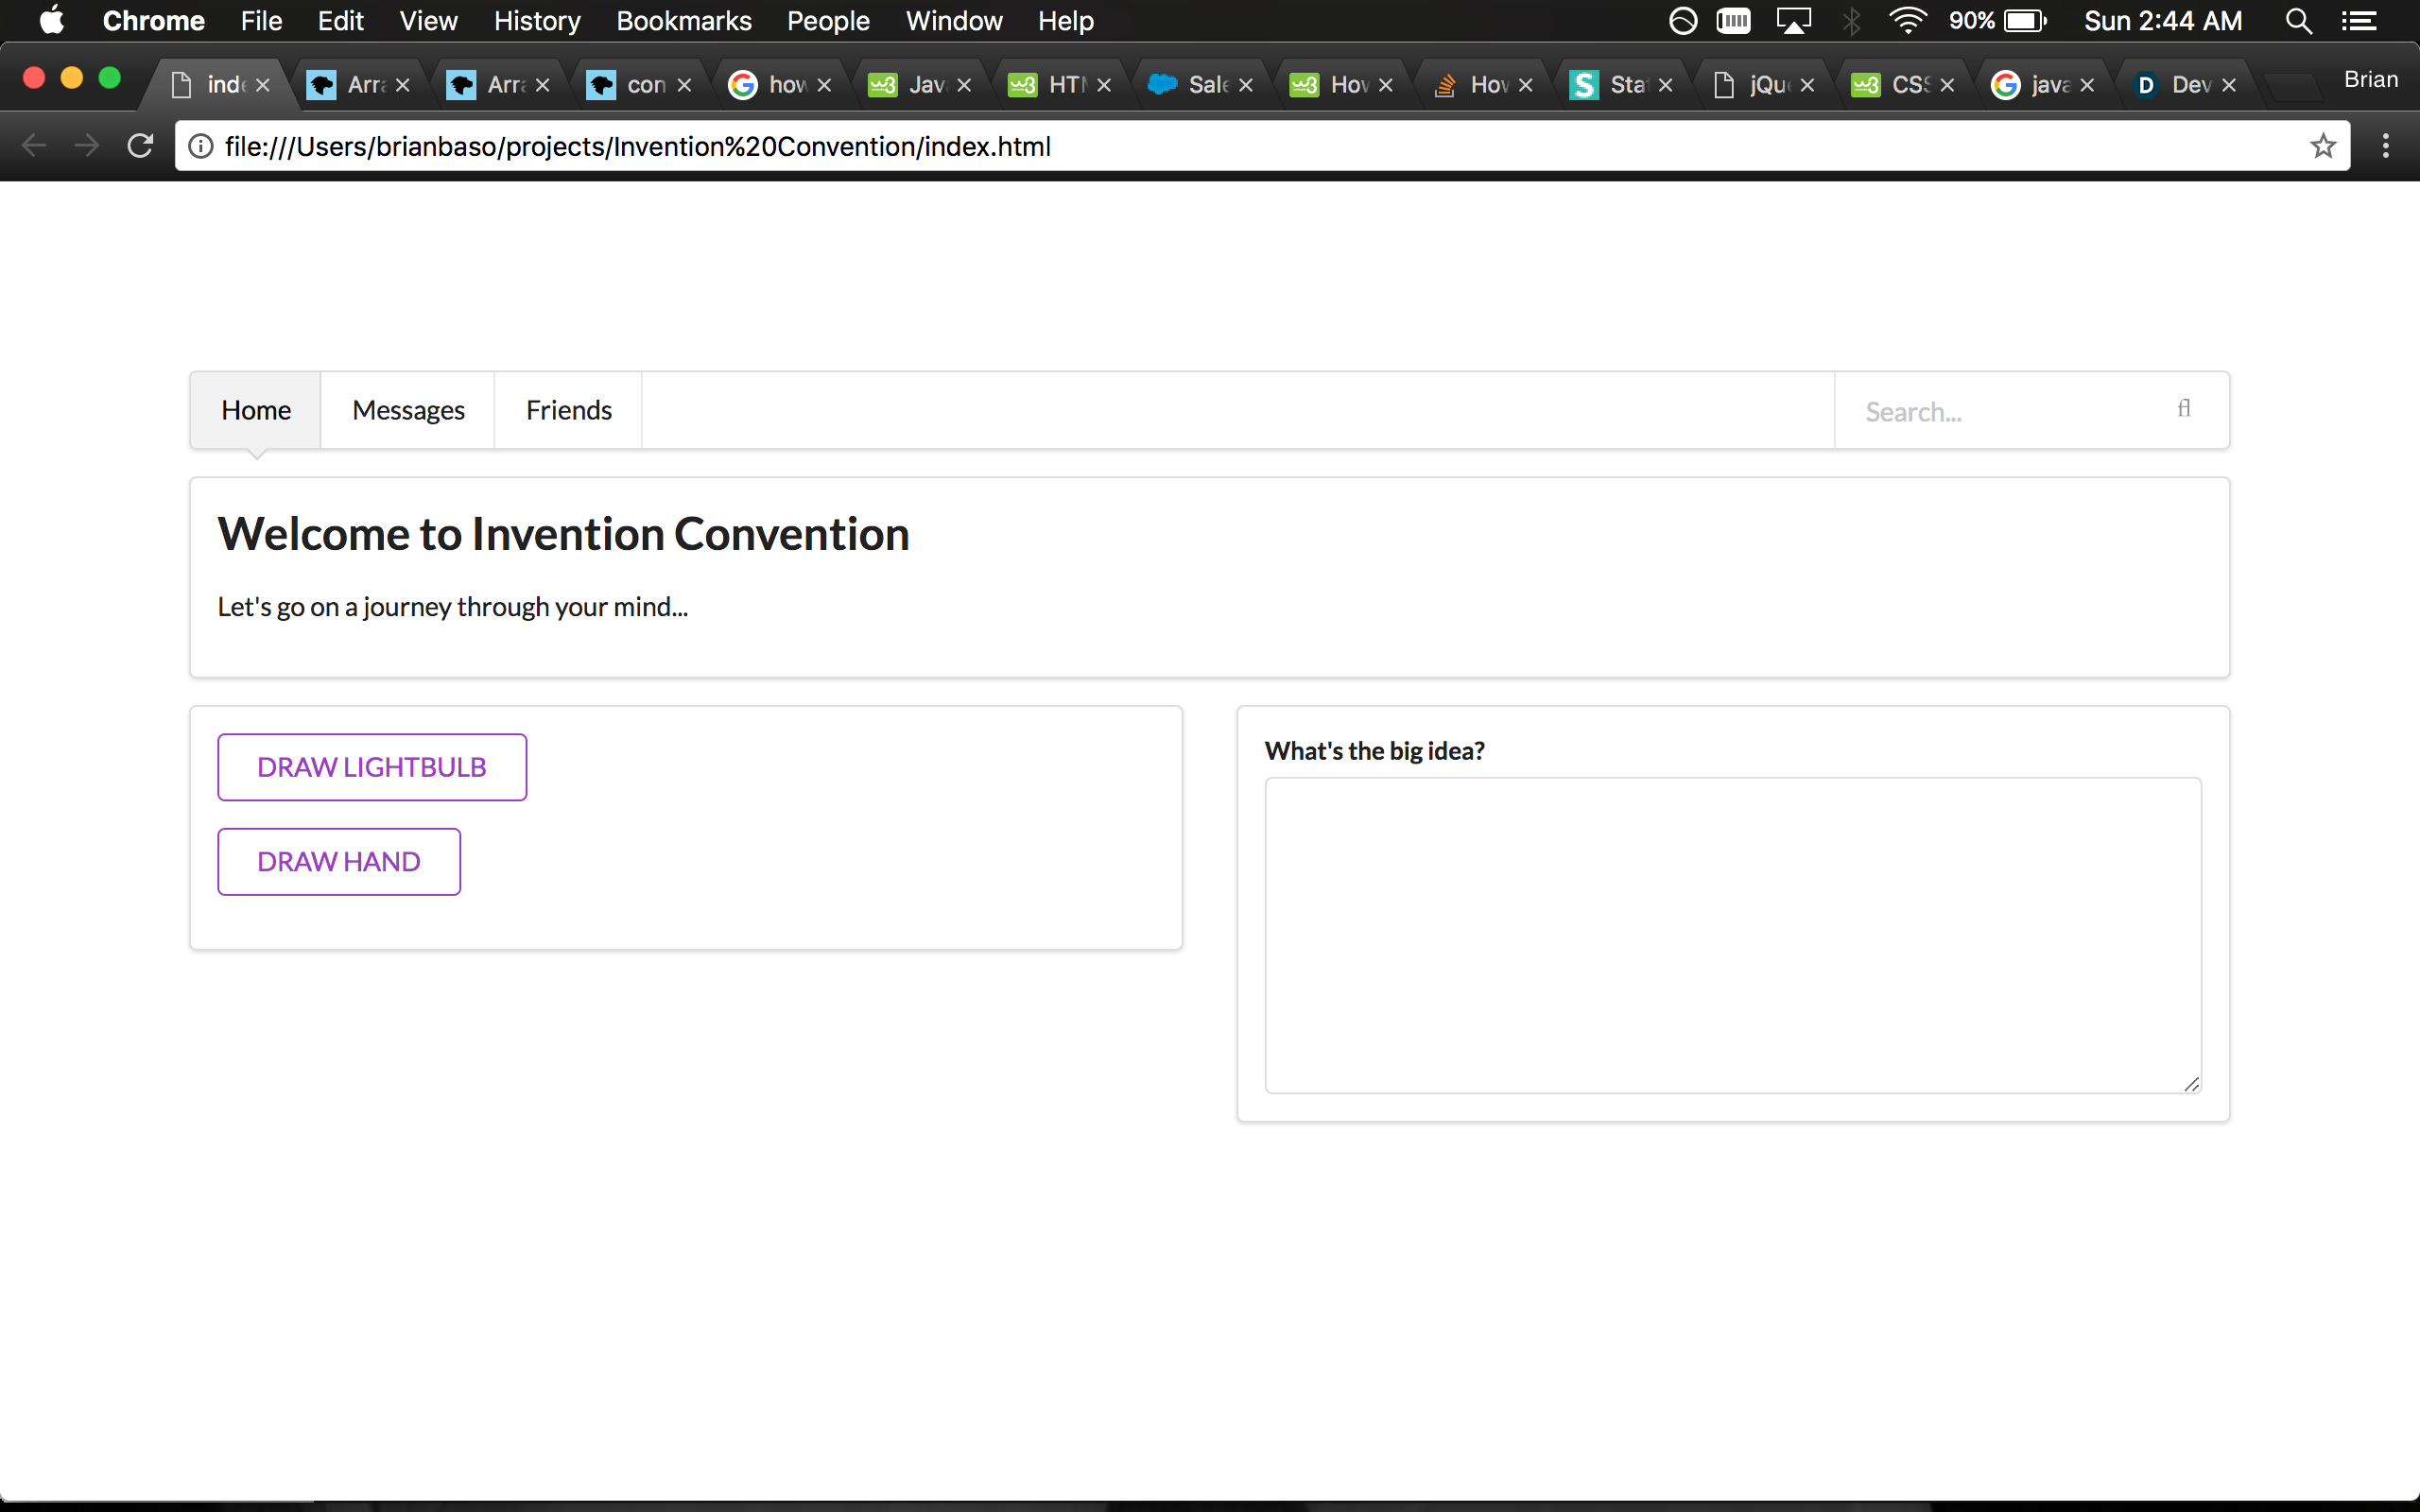The width and height of the screenshot is (2420, 1512).
Task: Click the DRAW LIGHTBULB button
Action: pyautogui.click(x=372, y=767)
